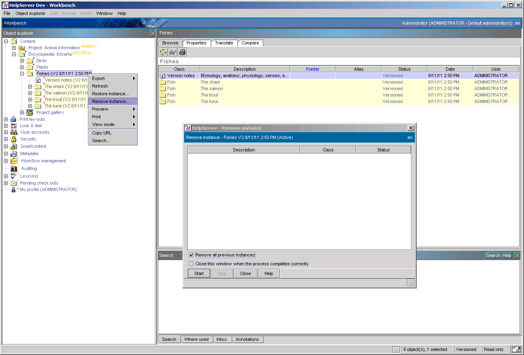
Task: Open the Where used panel
Action: point(197,339)
